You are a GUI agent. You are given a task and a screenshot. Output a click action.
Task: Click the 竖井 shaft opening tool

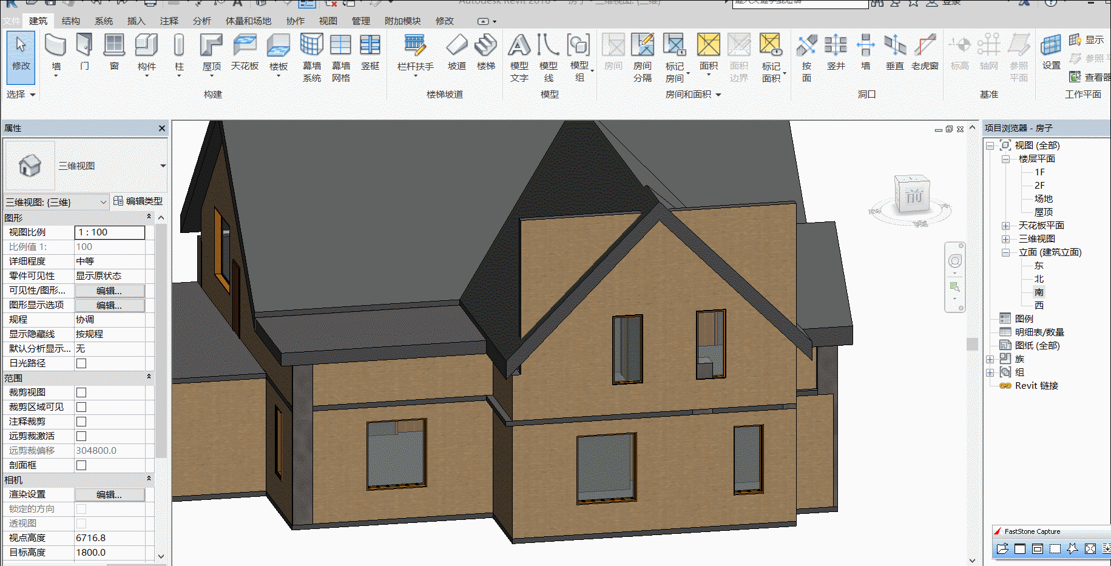836,45
